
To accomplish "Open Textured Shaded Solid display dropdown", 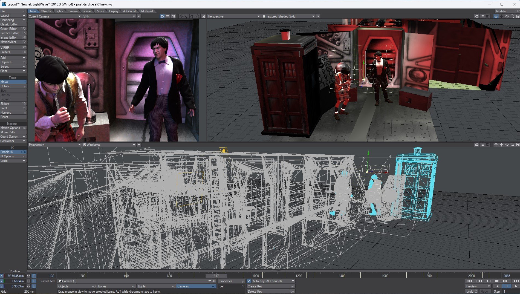I will coord(289,16).
